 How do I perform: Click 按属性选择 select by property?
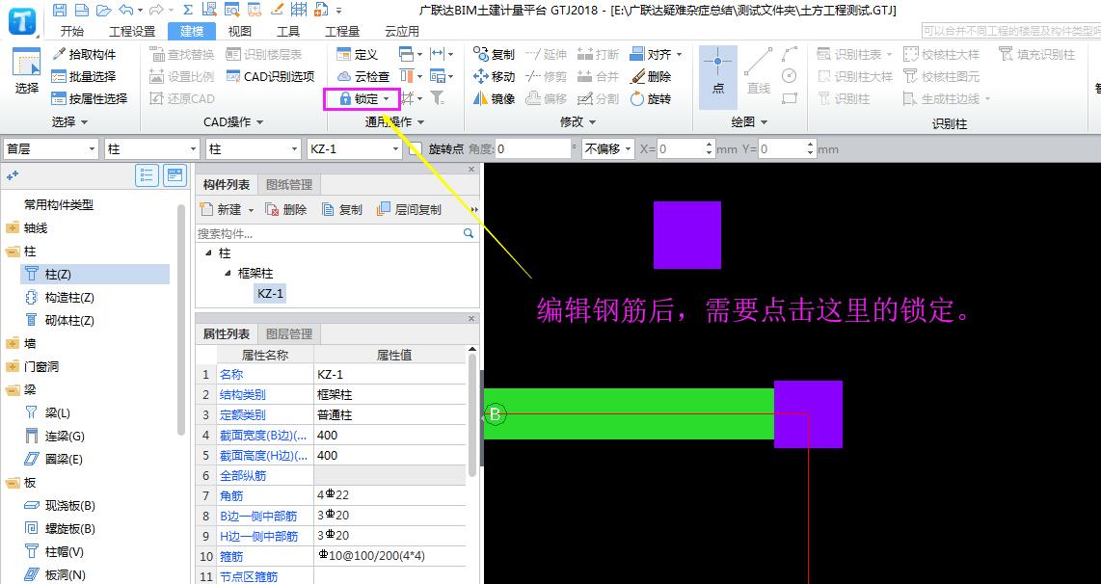[x=90, y=99]
